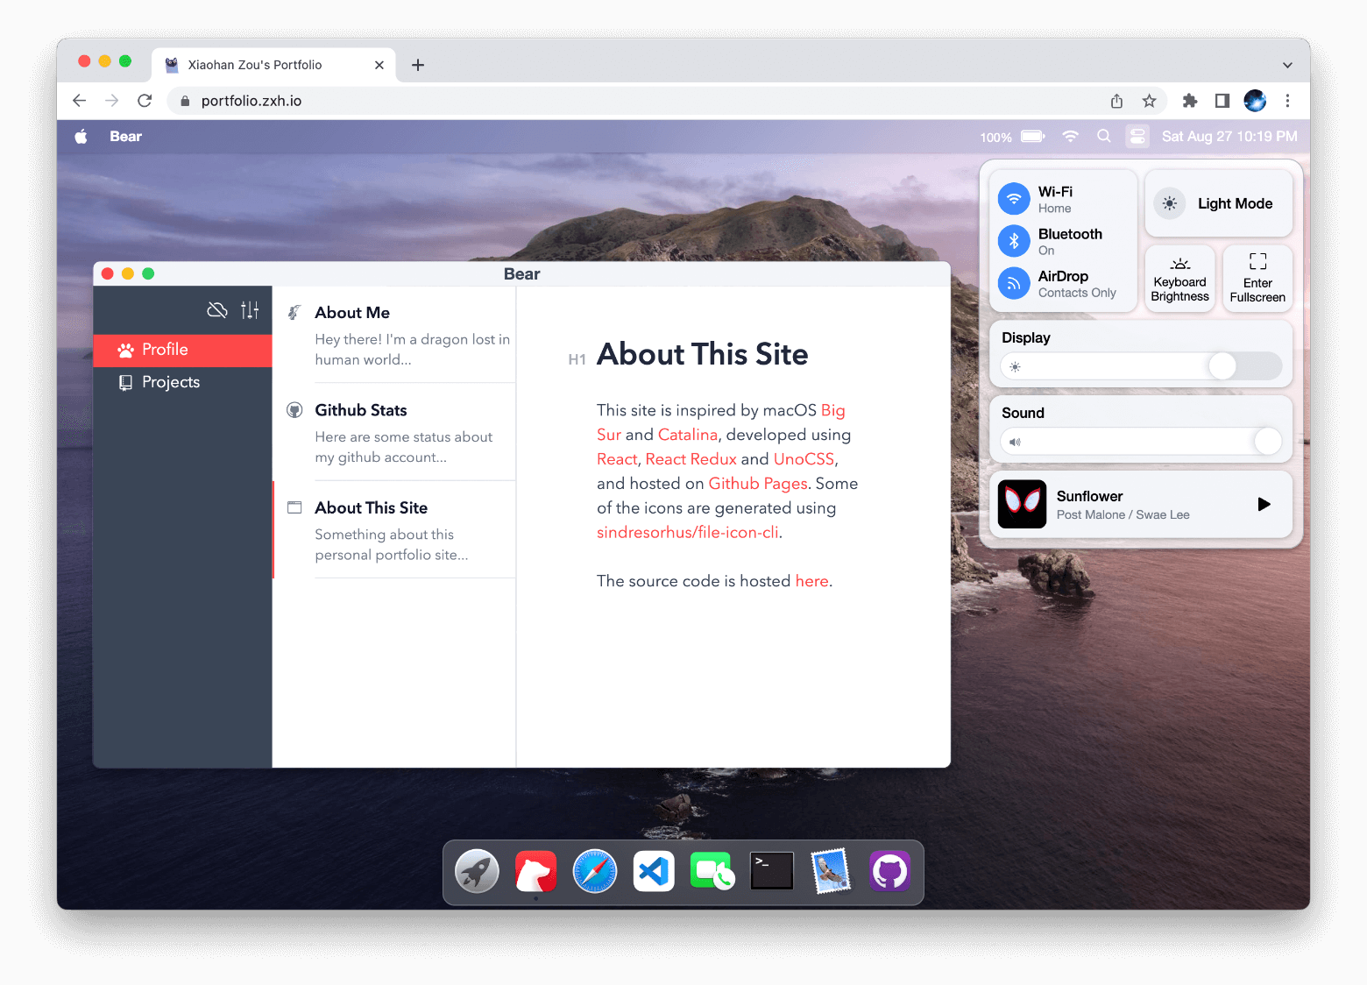Switch to Xiaohan Zou's Portfolio tab
Screen dimensions: 1367x985
pyautogui.click(x=274, y=65)
